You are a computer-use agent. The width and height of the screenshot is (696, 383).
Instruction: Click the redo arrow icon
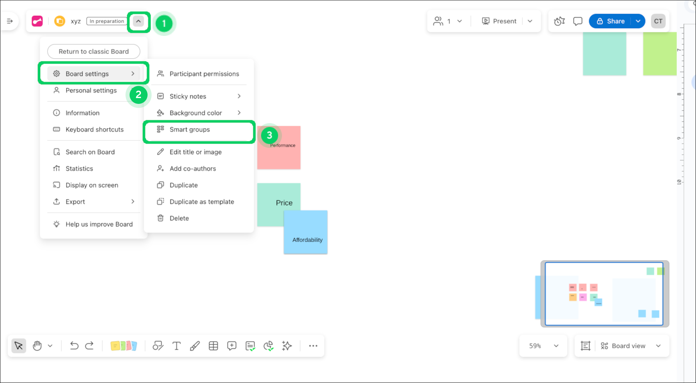coord(89,346)
